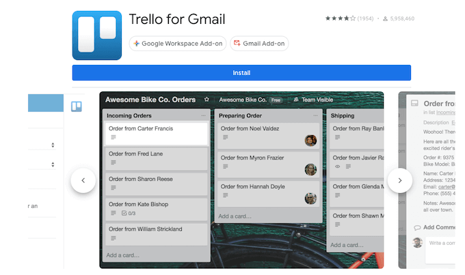Click the Awesome Bike Co. Orders board title

point(150,100)
